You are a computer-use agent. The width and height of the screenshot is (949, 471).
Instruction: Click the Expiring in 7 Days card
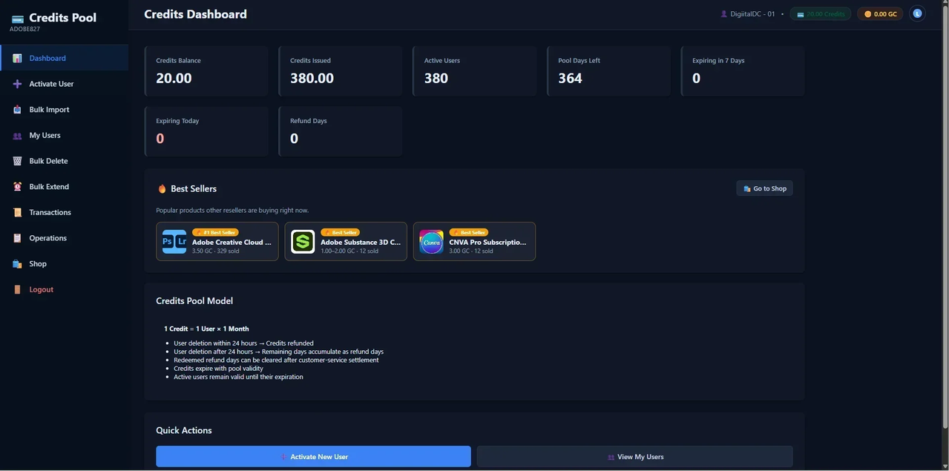tap(743, 71)
